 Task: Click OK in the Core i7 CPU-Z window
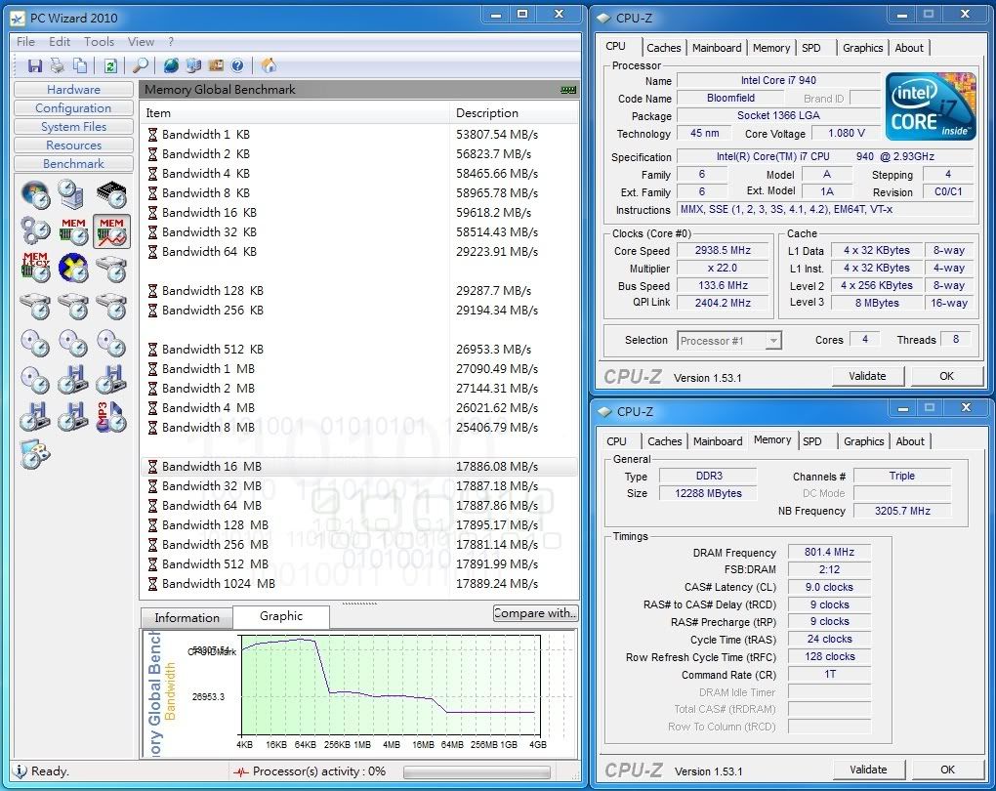pyautogui.click(x=946, y=376)
